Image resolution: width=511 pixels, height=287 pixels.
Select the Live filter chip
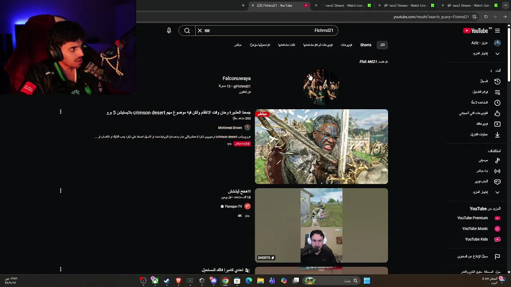point(238,45)
